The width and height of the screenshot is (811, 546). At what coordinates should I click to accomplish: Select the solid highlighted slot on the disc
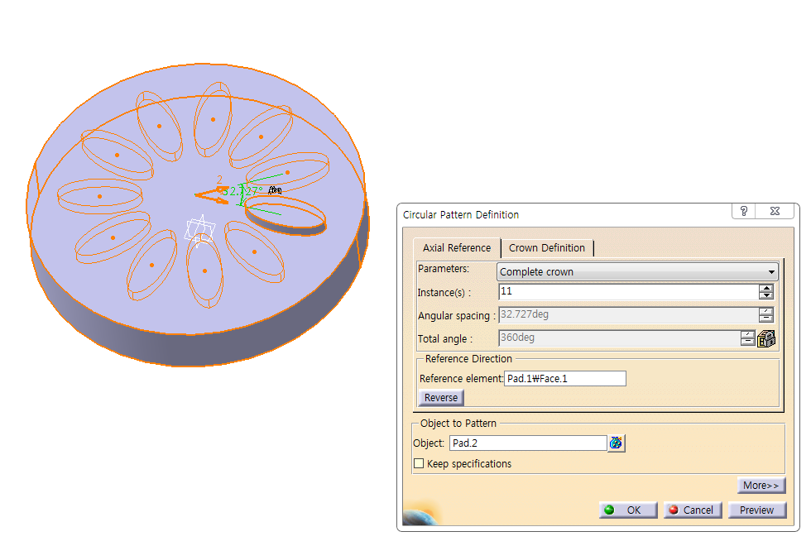pos(295,214)
